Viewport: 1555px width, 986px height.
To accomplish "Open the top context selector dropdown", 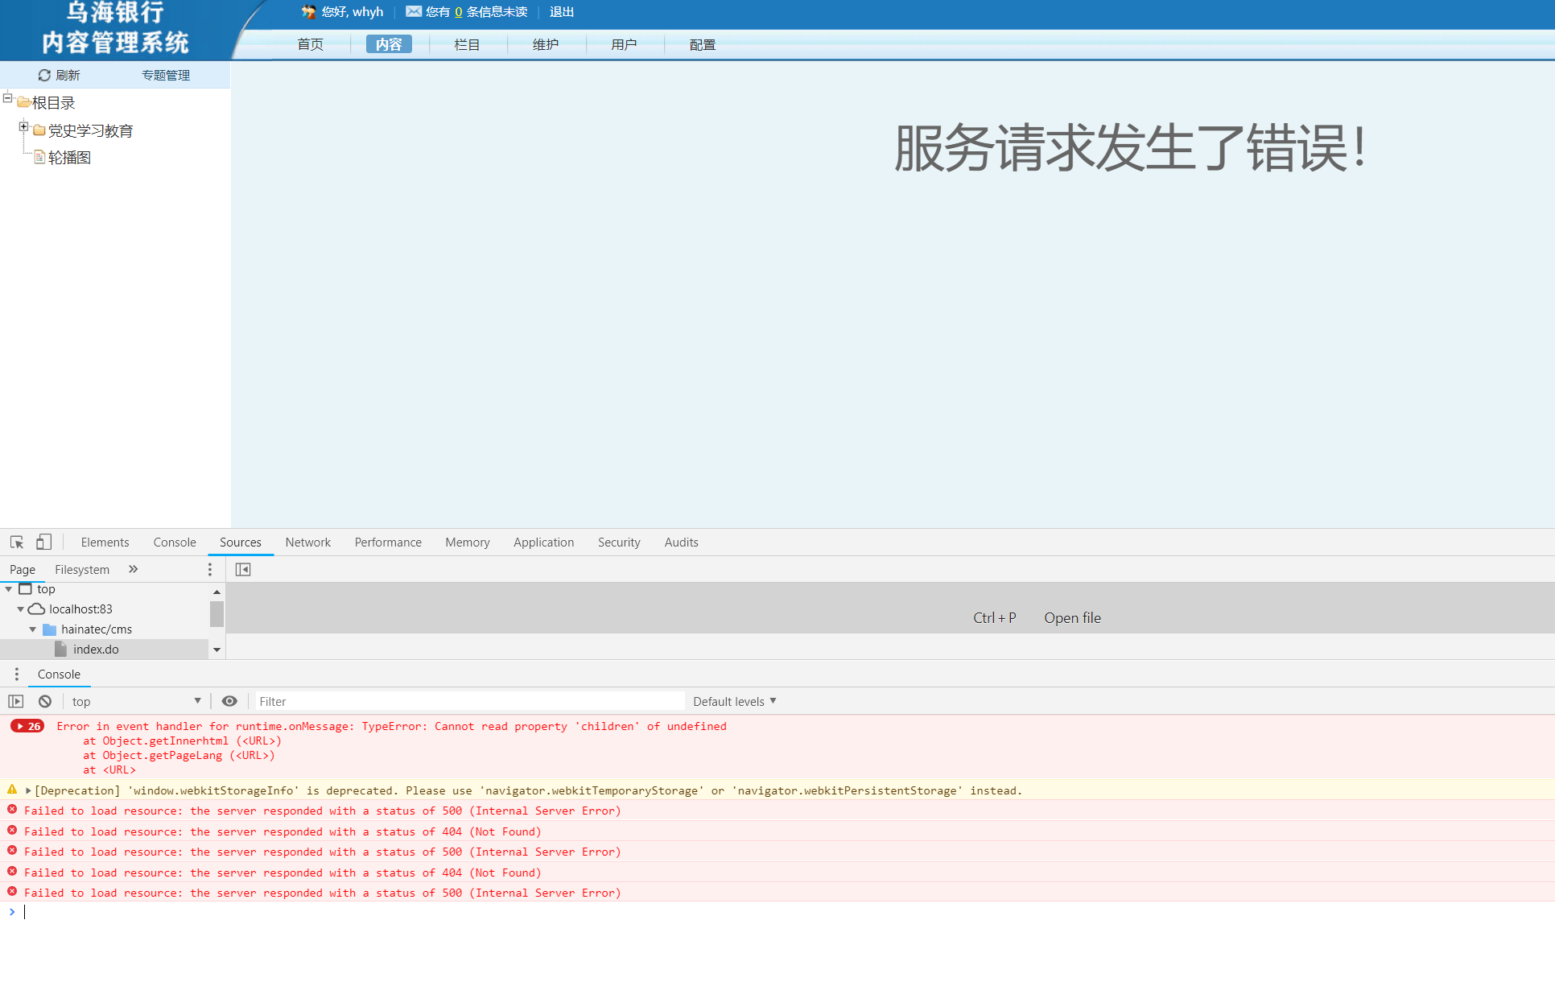I will (135, 702).
